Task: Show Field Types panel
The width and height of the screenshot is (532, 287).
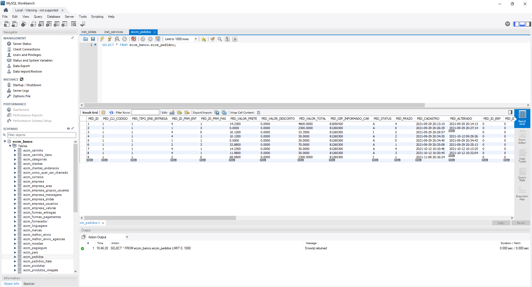Action: 522,156
